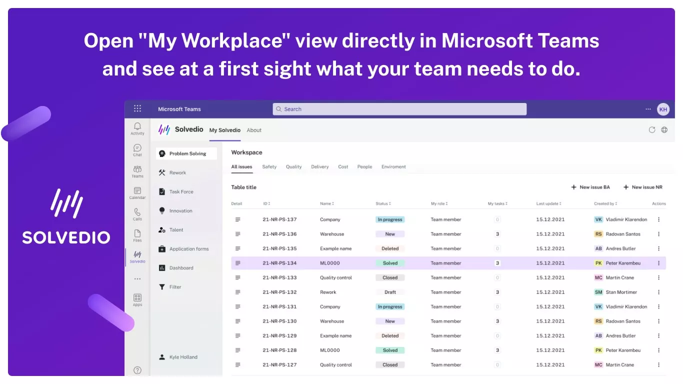The width and height of the screenshot is (683, 384).
Task: Open actions menu for row 21-NR-PS-128
Action: click(x=658, y=350)
